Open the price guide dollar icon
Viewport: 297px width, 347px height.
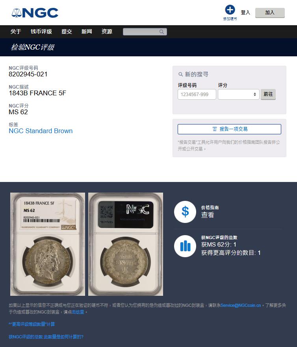(x=185, y=212)
